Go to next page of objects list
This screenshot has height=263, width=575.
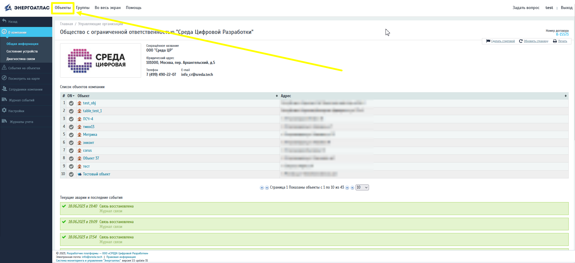(347, 188)
